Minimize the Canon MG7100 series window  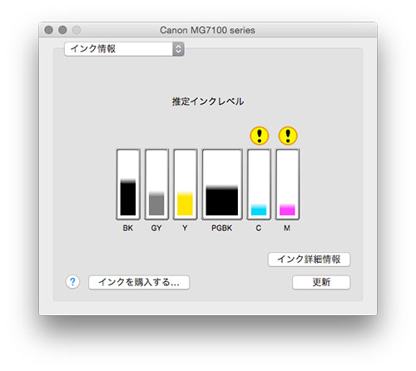(62, 30)
